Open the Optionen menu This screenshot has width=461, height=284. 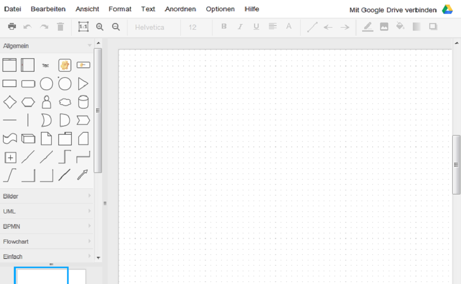(220, 9)
